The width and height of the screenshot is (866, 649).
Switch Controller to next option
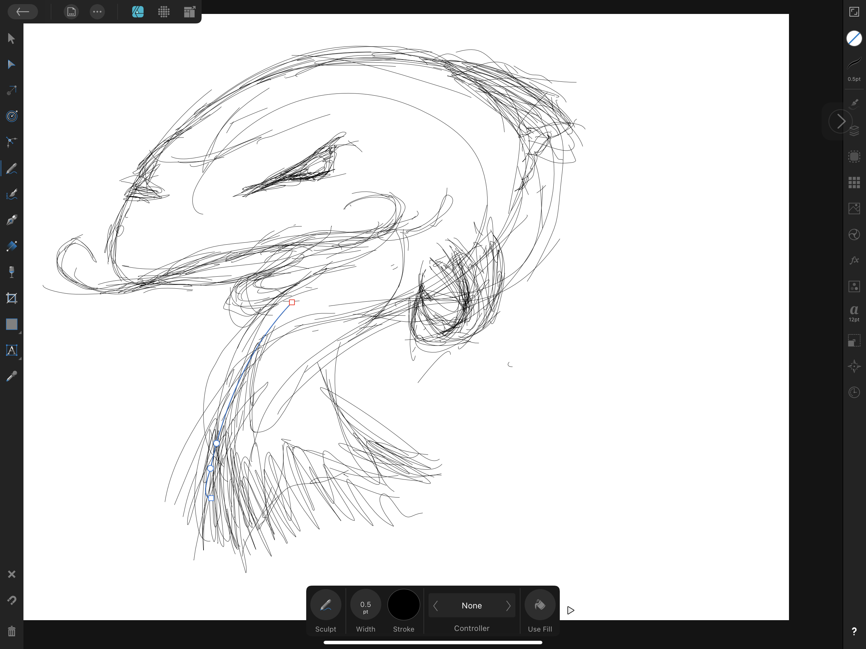point(508,606)
